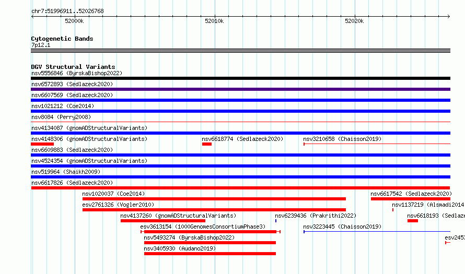Click the nsv4148306 (gnomADStructuralVariants) label
The height and width of the screenshot is (274, 465).
(x=89, y=139)
